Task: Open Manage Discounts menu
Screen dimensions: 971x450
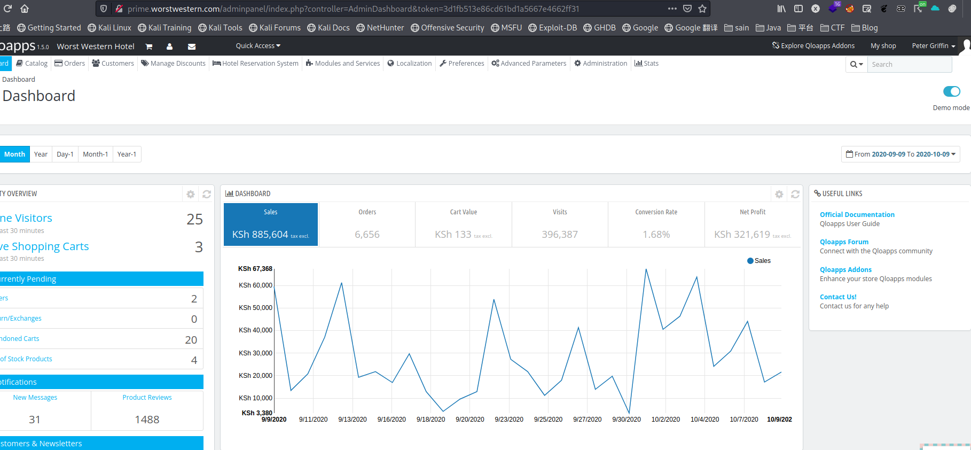Action: tap(173, 63)
